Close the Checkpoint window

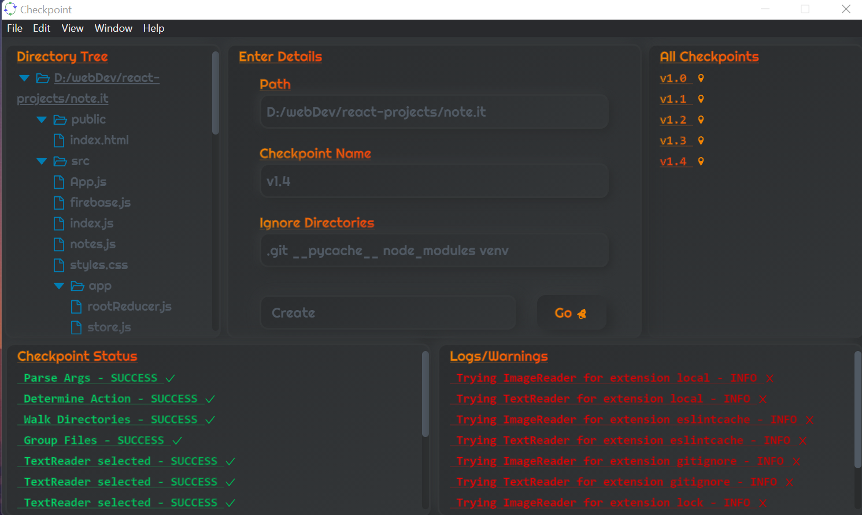pyautogui.click(x=846, y=9)
